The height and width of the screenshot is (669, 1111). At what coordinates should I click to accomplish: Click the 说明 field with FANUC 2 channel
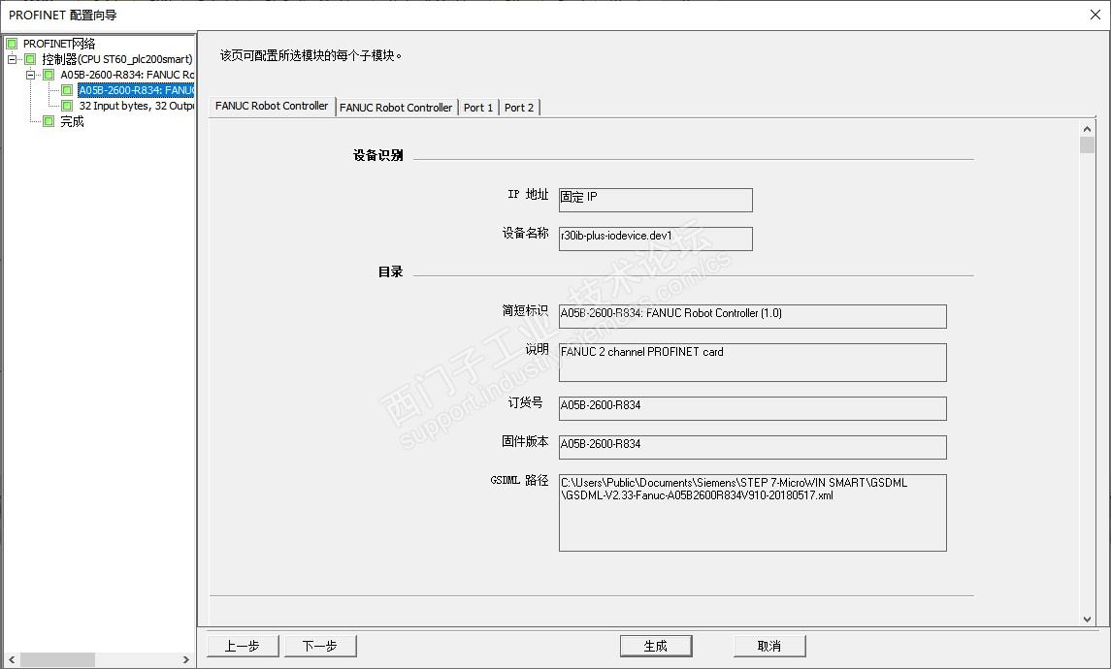[x=753, y=363]
